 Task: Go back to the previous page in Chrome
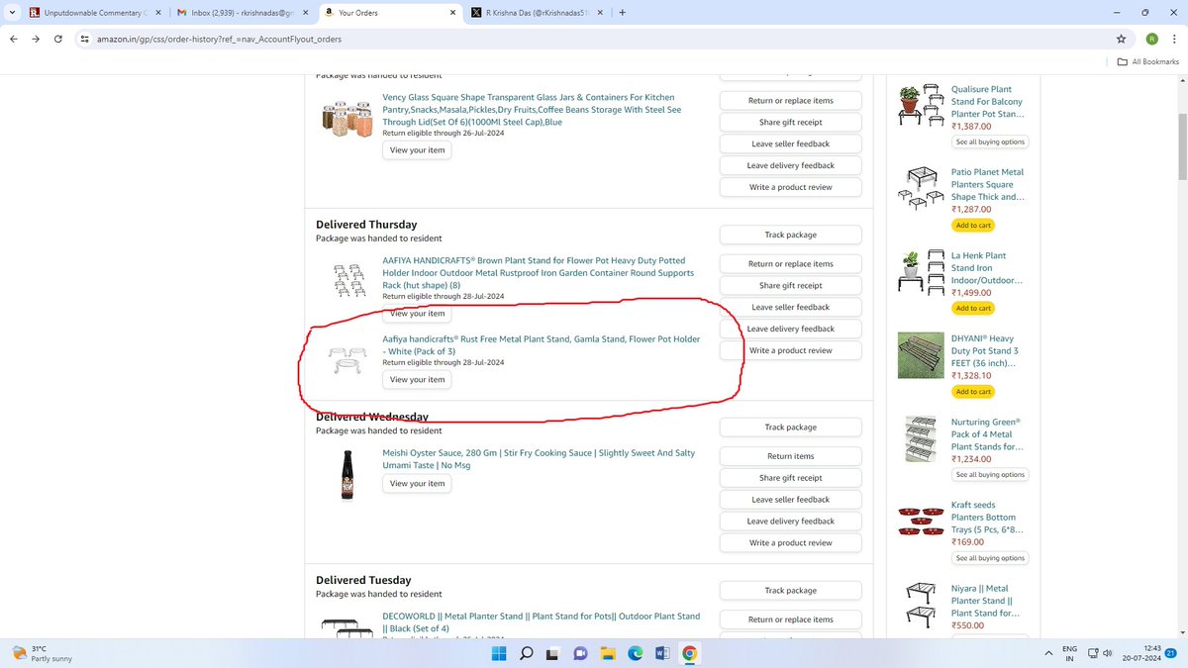[x=13, y=39]
